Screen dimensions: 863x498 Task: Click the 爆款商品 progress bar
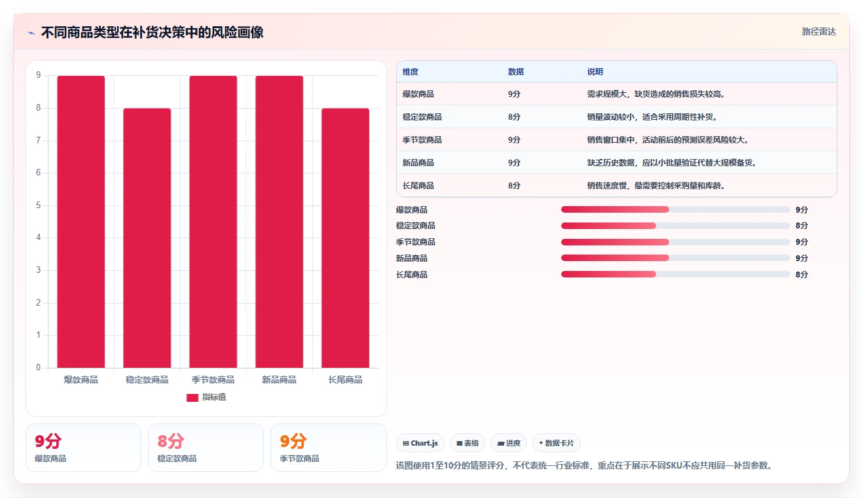[676, 209]
